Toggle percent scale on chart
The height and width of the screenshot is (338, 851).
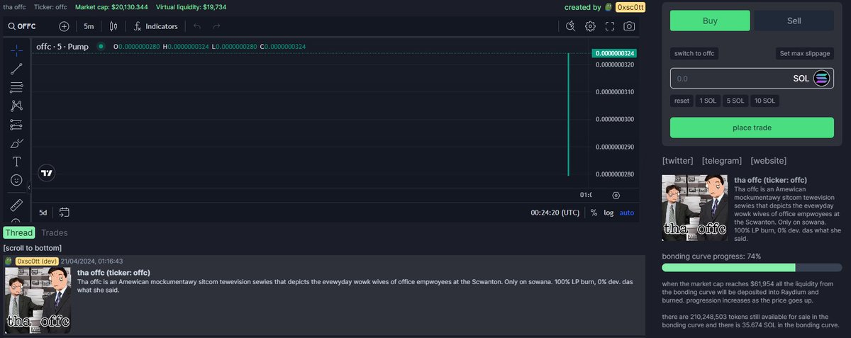(x=594, y=212)
